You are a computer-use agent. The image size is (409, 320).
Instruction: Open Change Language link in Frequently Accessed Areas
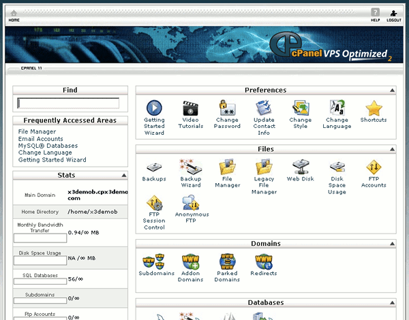[x=45, y=153]
